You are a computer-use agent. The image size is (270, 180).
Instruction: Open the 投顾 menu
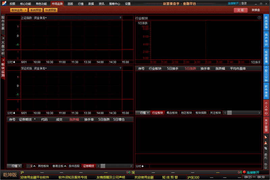click(12, 4)
